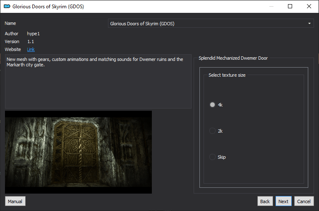Open the Name dropdown list

pyautogui.click(x=211, y=24)
